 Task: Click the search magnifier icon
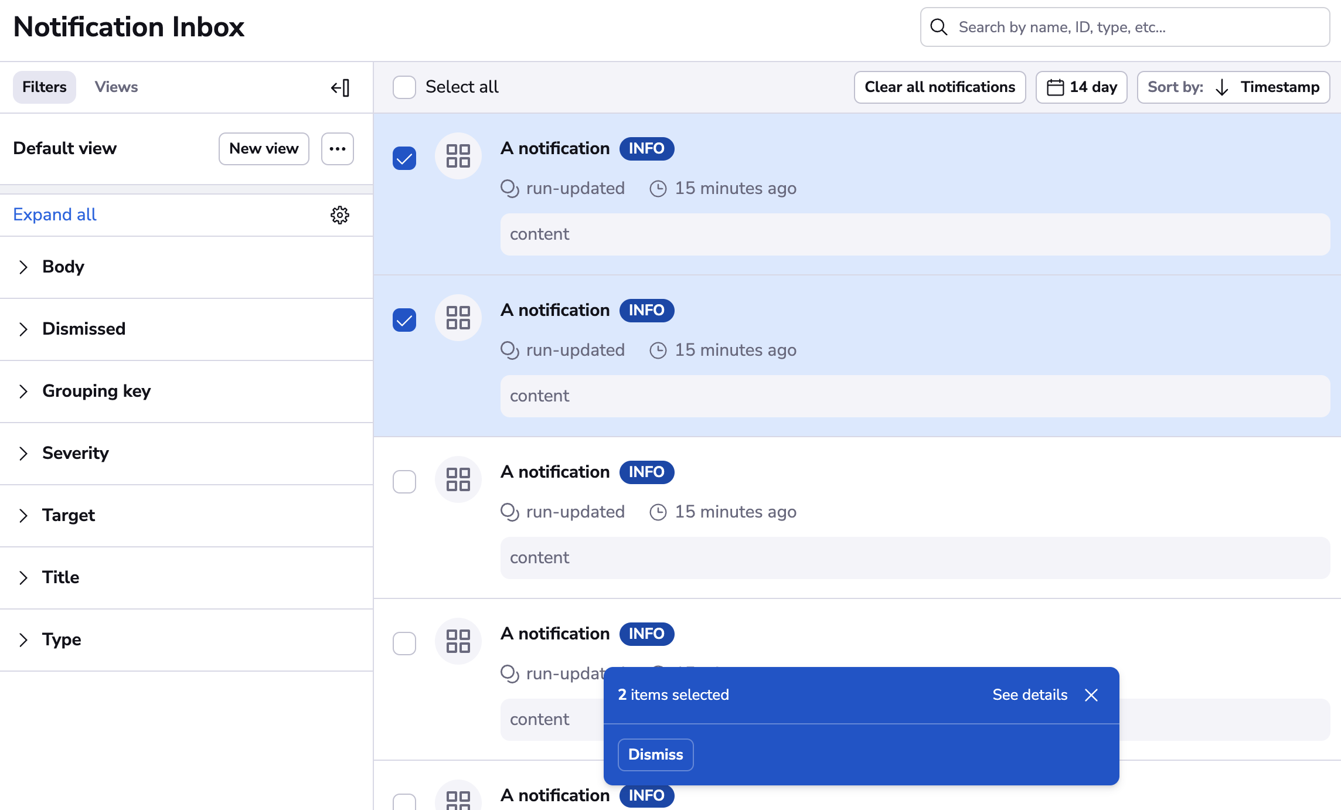pos(939,27)
